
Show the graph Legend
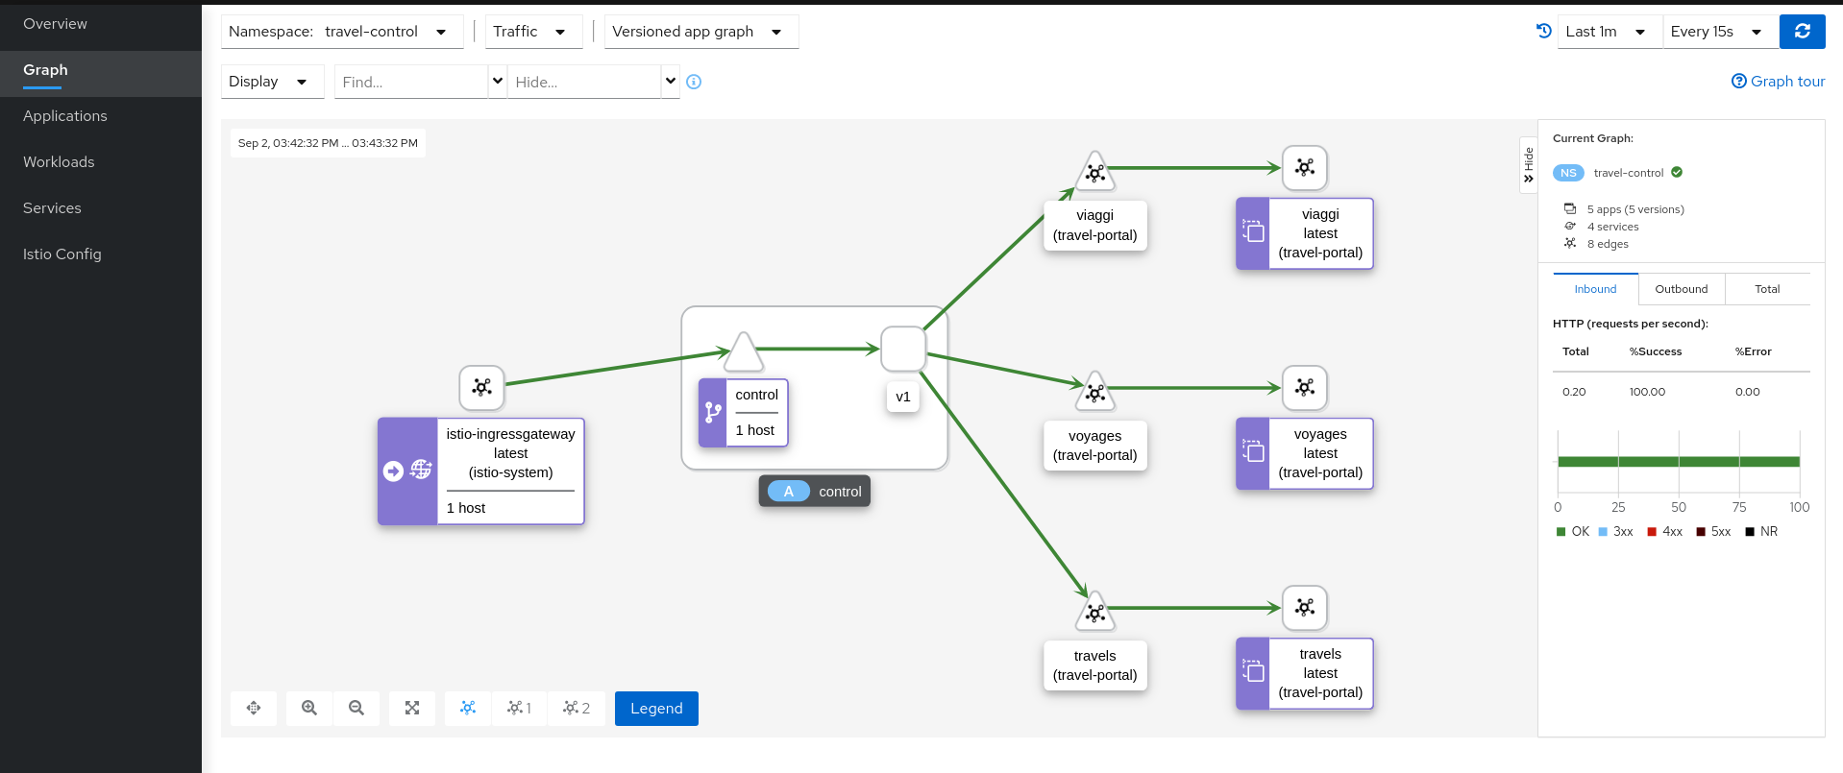tap(656, 709)
